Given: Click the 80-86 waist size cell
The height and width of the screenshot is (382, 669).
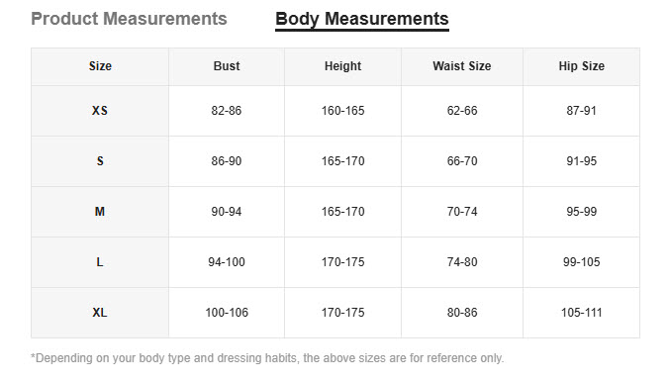Looking at the screenshot, I should 462,313.
